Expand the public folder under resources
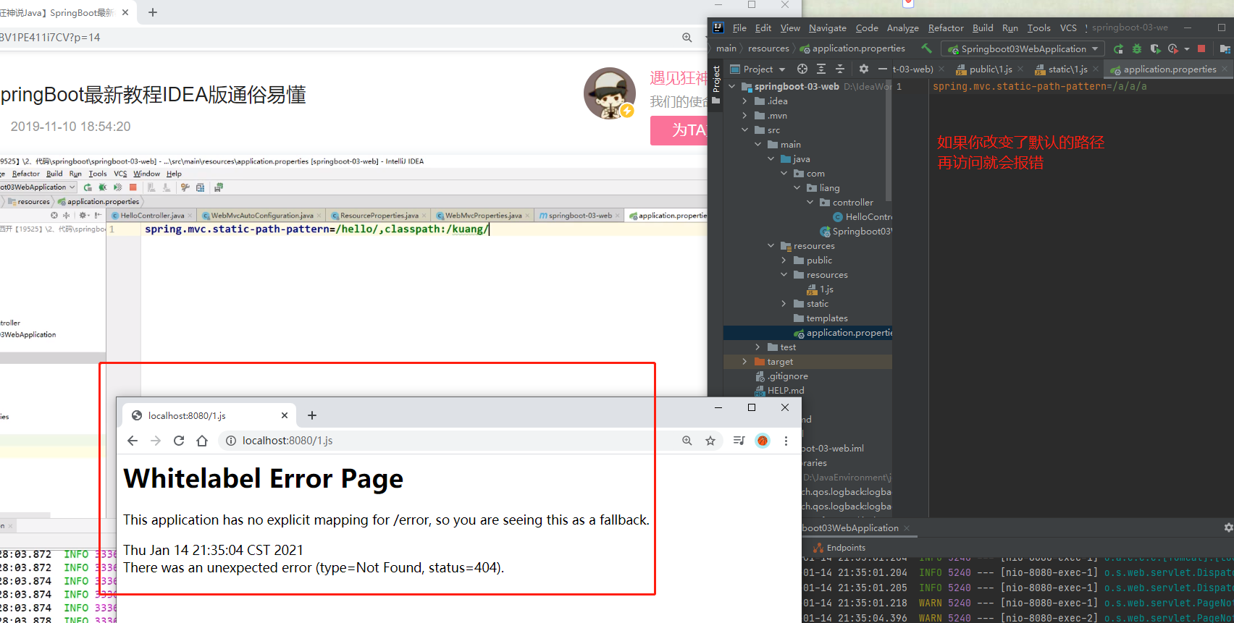This screenshot has height=623, width=1234. pyautogui.click(x=784, y=260)
